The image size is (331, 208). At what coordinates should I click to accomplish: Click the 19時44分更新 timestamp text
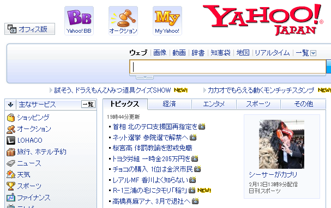(x=123, y=117)
